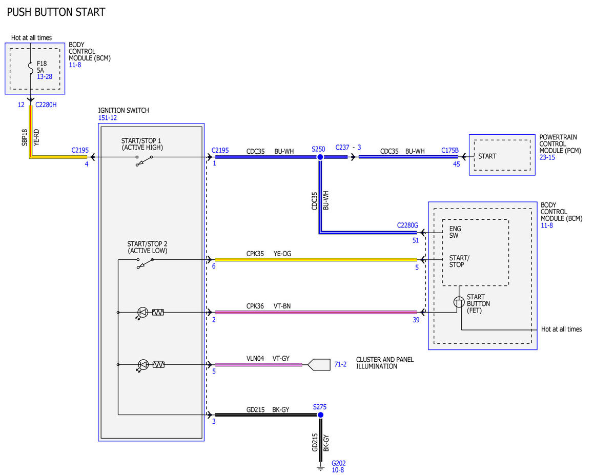The image size is (615, 475).
Task: Click the START/STOP 1 switch symbol
Action: [x=144, y=161]
